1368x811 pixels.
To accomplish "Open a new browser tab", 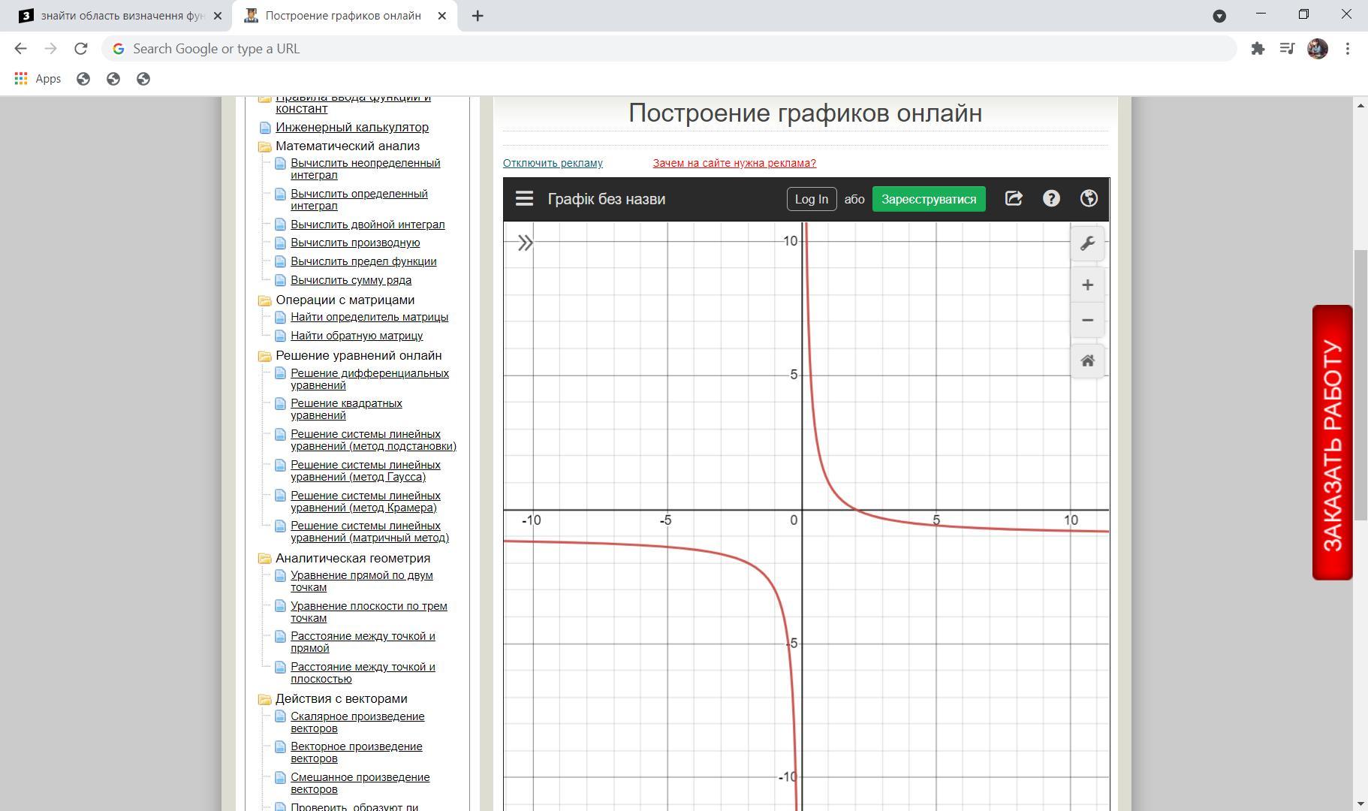I will [x=478, y=16].
